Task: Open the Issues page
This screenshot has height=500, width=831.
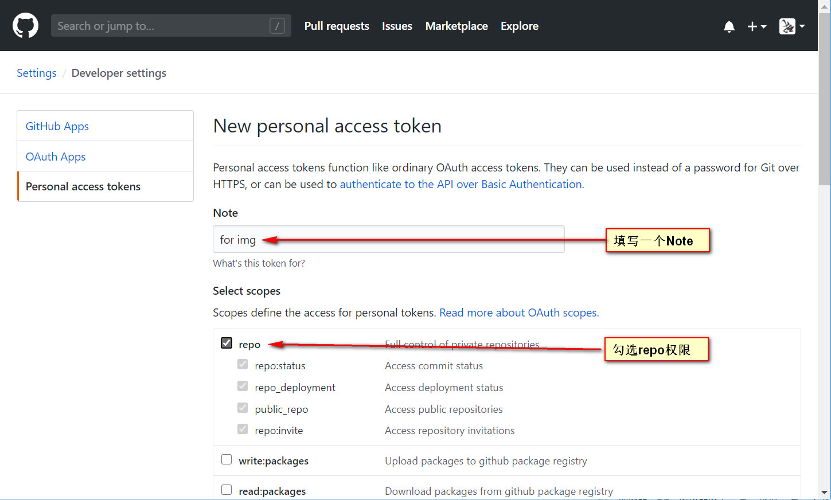Action: [397, 26]
